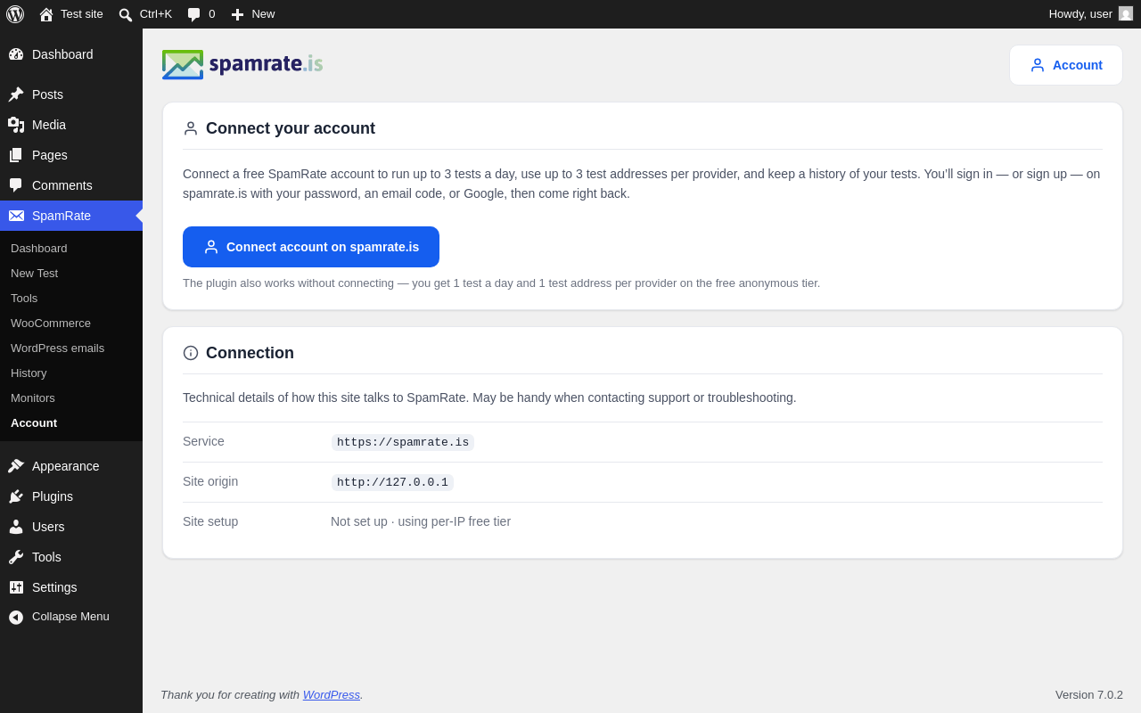Click the Appearance brush icon
This screenshot has width=1141, height=713.
[16, 466]
